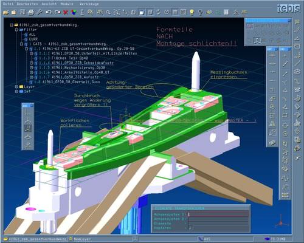Expand node 1.1.5 Mechanisierung_Op30
The height and width of the screenshot is (243, 304).
coord(31,67)
